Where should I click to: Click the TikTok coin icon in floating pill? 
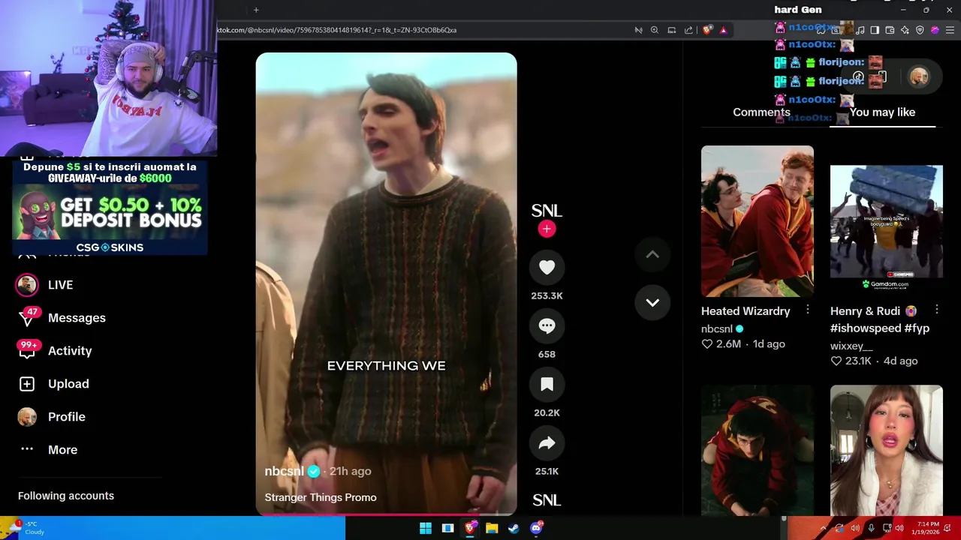[x=858, y=76]
